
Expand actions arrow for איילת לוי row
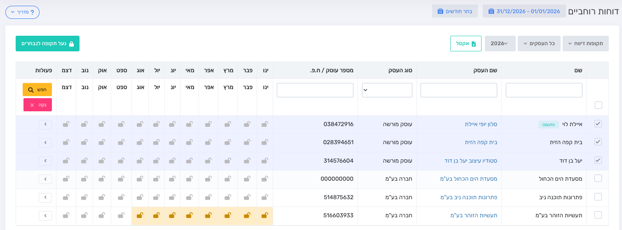pyautogui.click(x=45, y=124)
